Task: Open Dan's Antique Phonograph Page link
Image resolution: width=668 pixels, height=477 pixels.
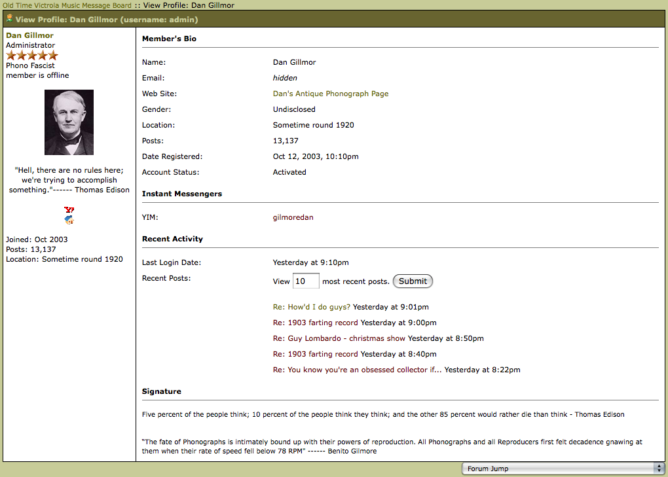Action: 331,94
